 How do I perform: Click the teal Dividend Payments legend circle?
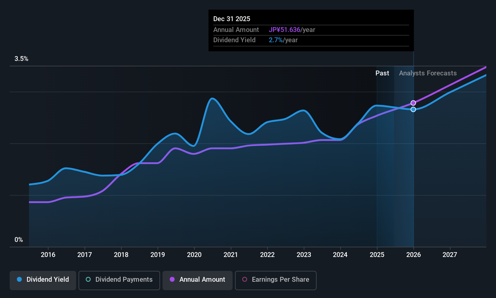tap(88, 279)
